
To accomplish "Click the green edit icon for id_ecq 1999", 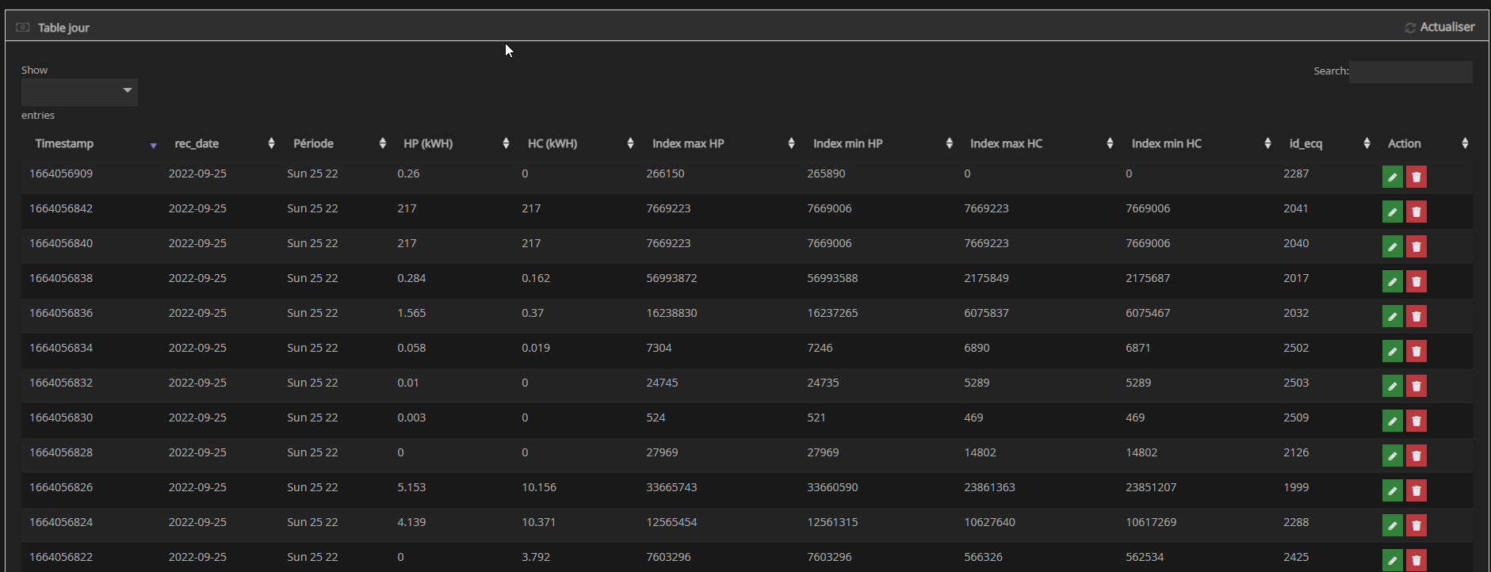I will [1392, 490].
